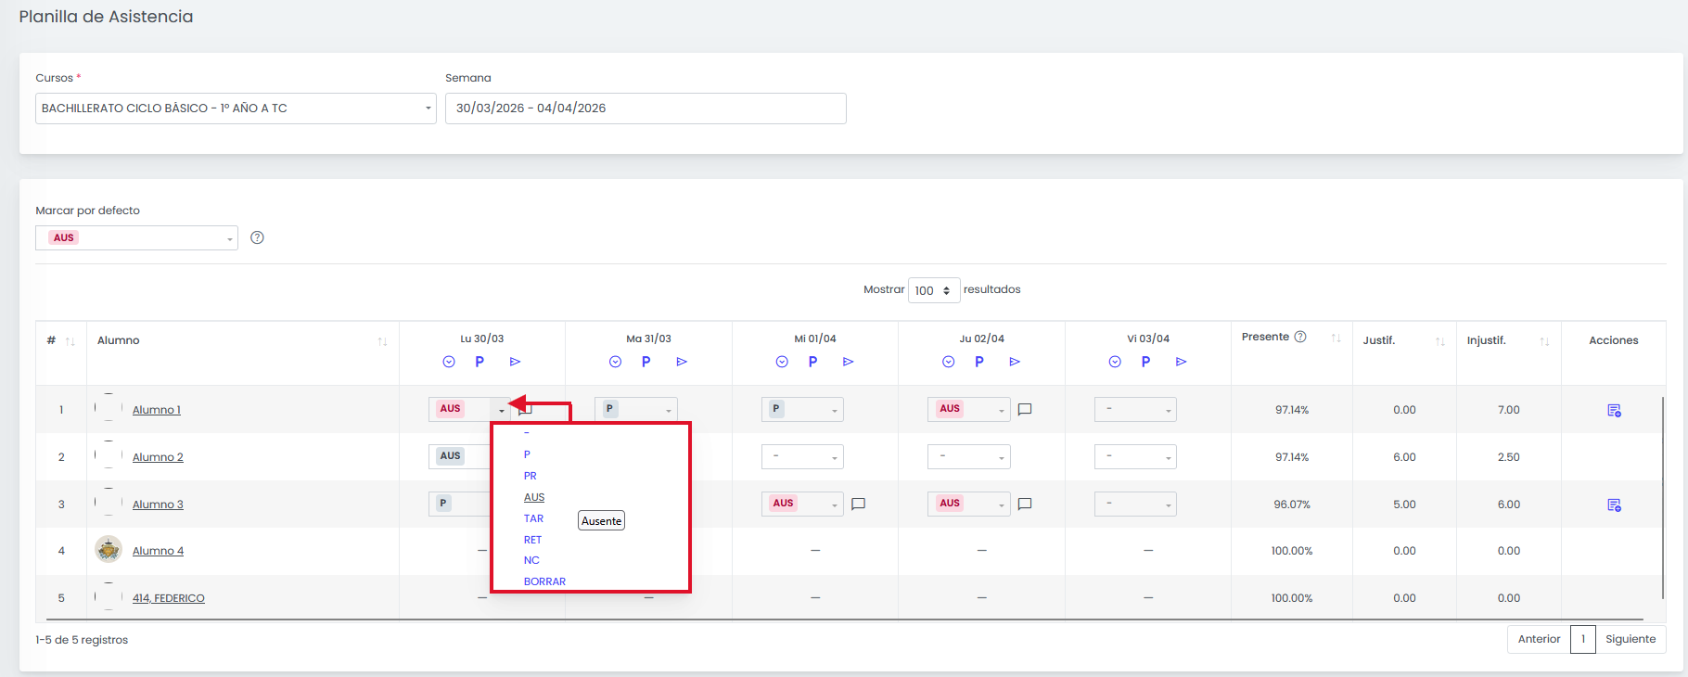
Task: Open Alumno 1 attendance dropdown for Lu 30/03
Action: 469,409
